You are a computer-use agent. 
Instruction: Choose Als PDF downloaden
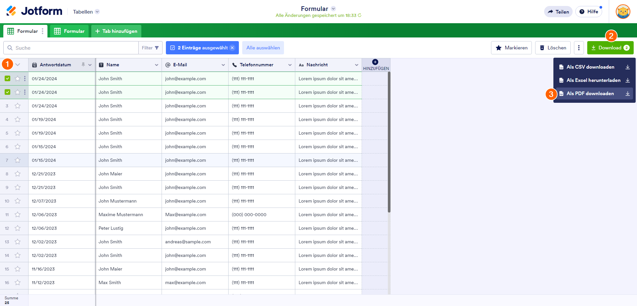pos(594,93)
